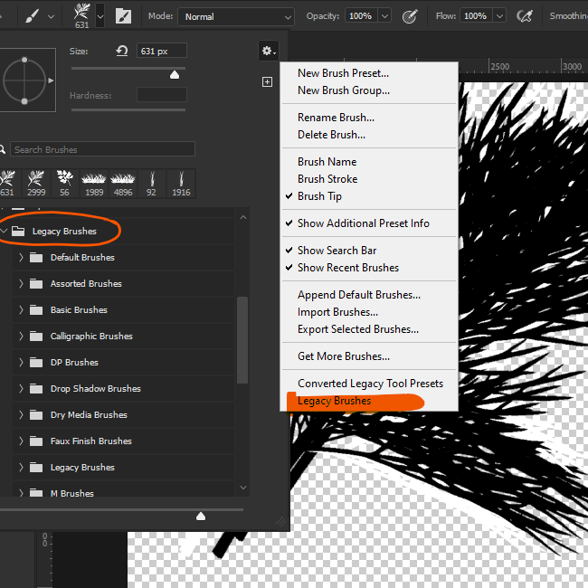Enable airbrush-style build-up icon

click(x=525, y=16)
